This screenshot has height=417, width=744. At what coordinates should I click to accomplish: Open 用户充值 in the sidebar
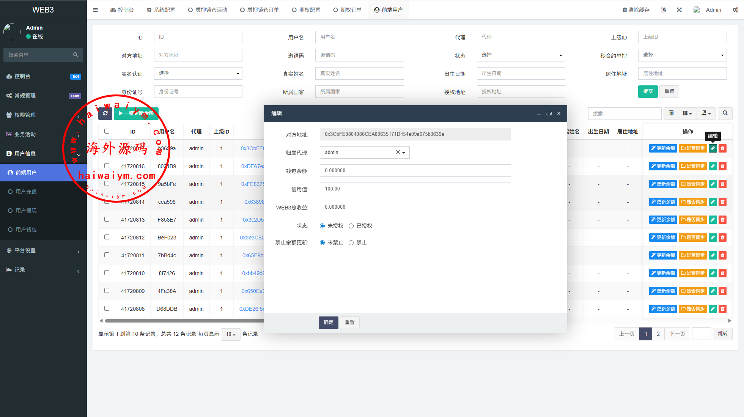click(26, 192)
